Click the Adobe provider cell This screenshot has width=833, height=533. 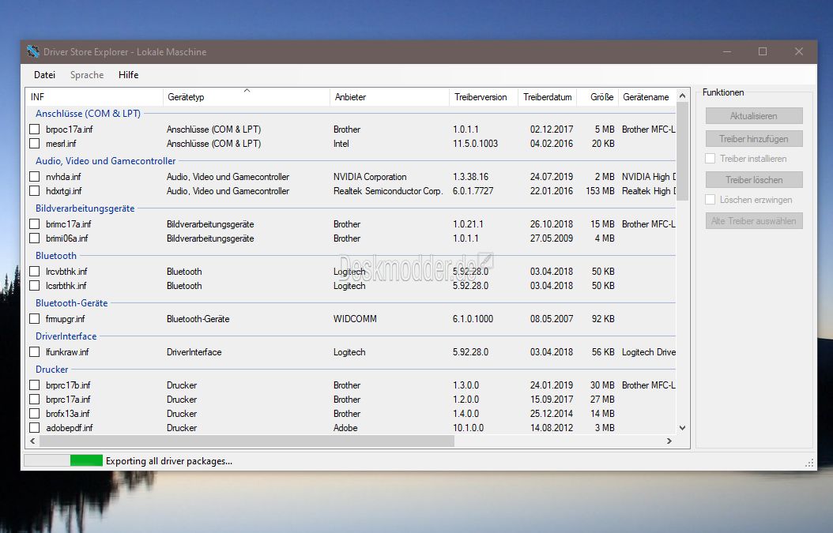345,427
